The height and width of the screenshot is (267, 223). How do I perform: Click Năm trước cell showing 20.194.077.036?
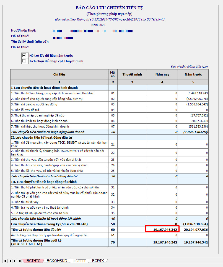[x=193, y=230]
